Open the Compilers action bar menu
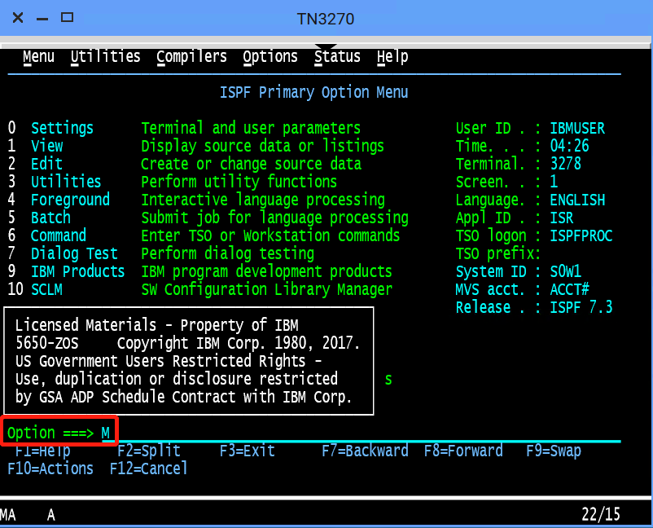 click(x=191, y=56)
